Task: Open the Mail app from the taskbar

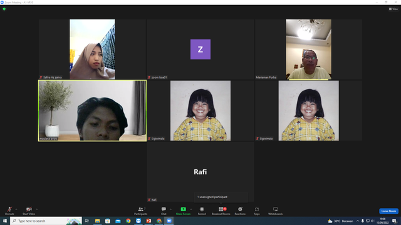Action: tap(118, 221)
